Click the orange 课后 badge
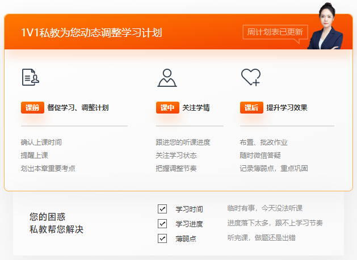This screenshot has width=357, height=260. point(251,107)
